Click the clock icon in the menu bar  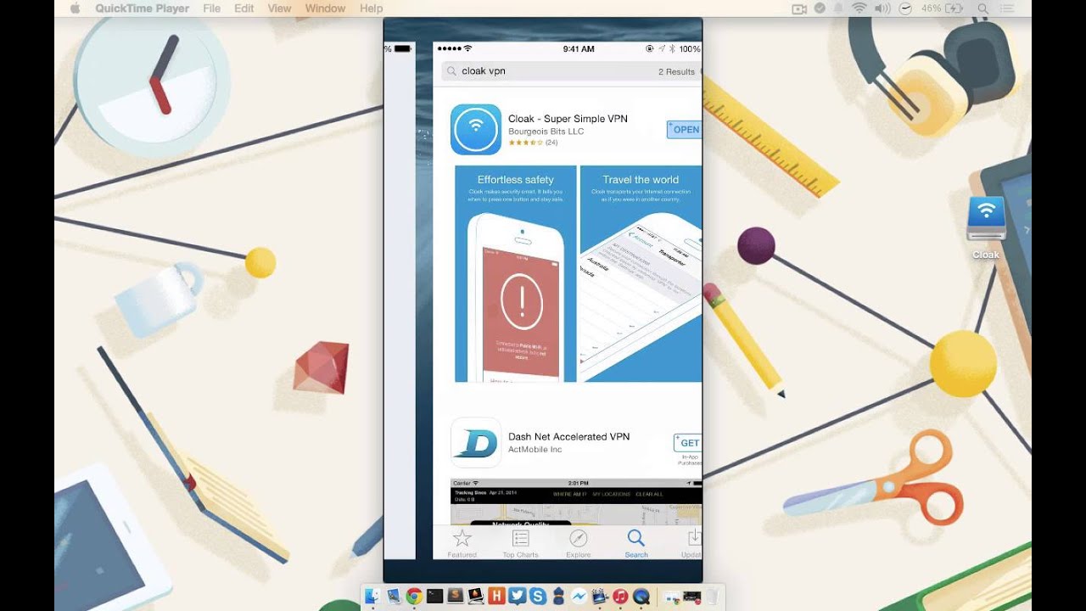905,8
